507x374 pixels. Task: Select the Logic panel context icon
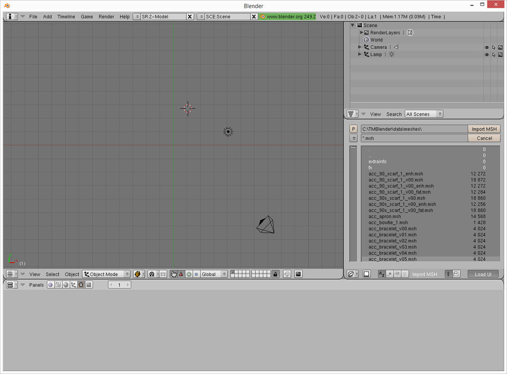click(x=51, y=284)
